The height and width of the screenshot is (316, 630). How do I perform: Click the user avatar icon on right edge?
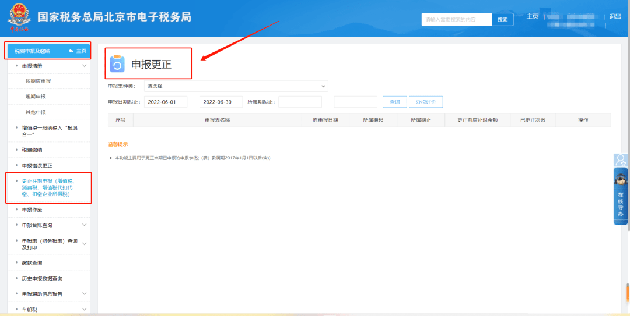click(x=621, y=159)
